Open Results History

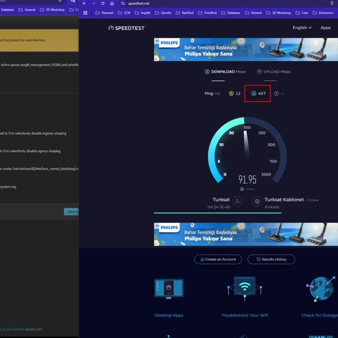pos(271,259)
